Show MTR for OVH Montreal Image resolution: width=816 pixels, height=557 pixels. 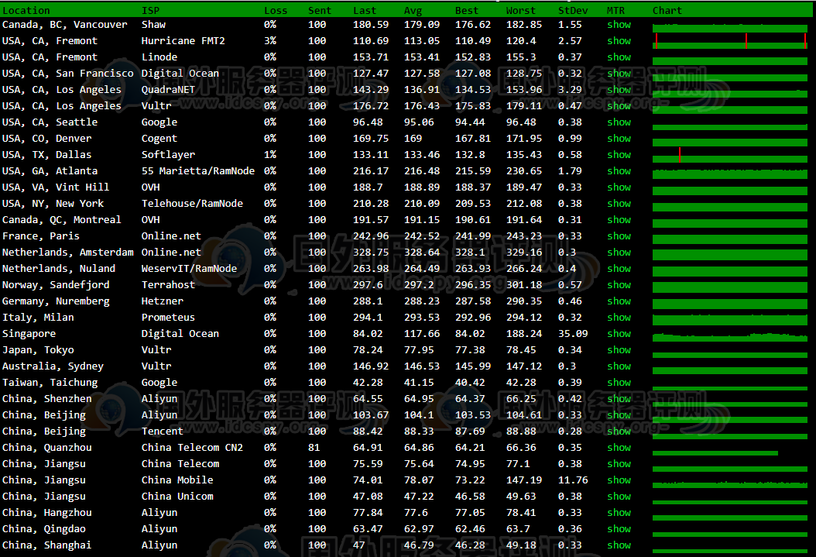619,220
